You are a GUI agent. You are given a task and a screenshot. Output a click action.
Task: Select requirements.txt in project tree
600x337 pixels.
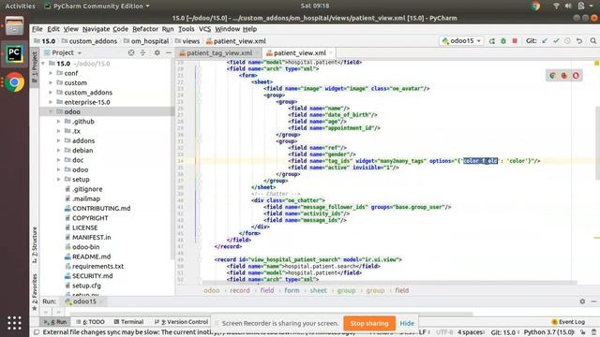(97, 266)
